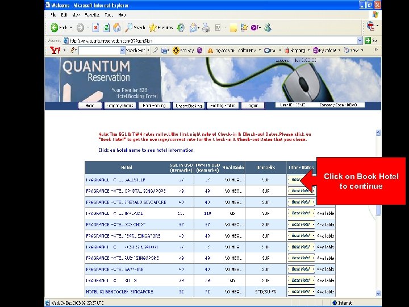
Task: Click the Mail envelope icon
Action: coord(193,27)
